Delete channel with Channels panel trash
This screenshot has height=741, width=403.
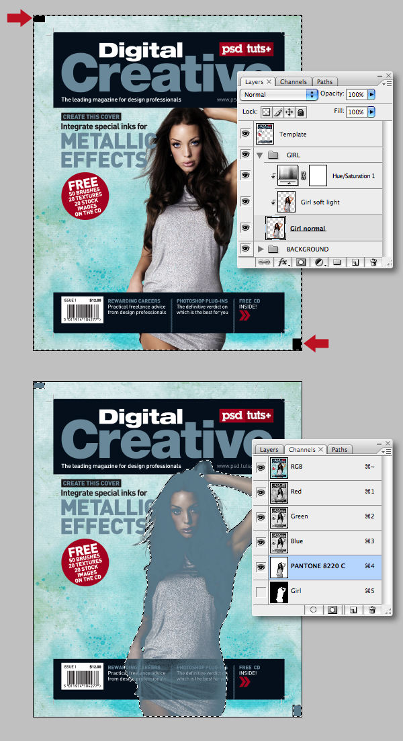pos(372,610)
